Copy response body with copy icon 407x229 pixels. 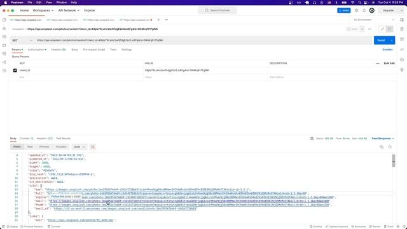click(x=382, y=147)
